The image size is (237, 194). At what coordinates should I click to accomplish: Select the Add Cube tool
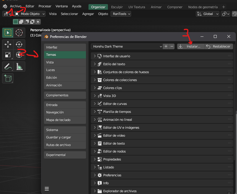[x=8, y=78]
